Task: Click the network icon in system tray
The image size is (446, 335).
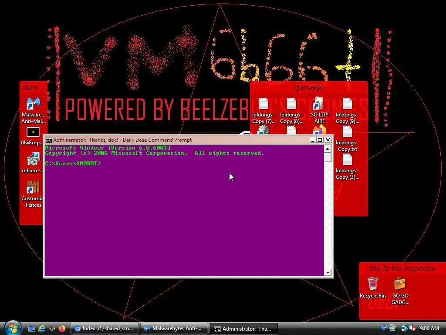Action: coord(404,328)
